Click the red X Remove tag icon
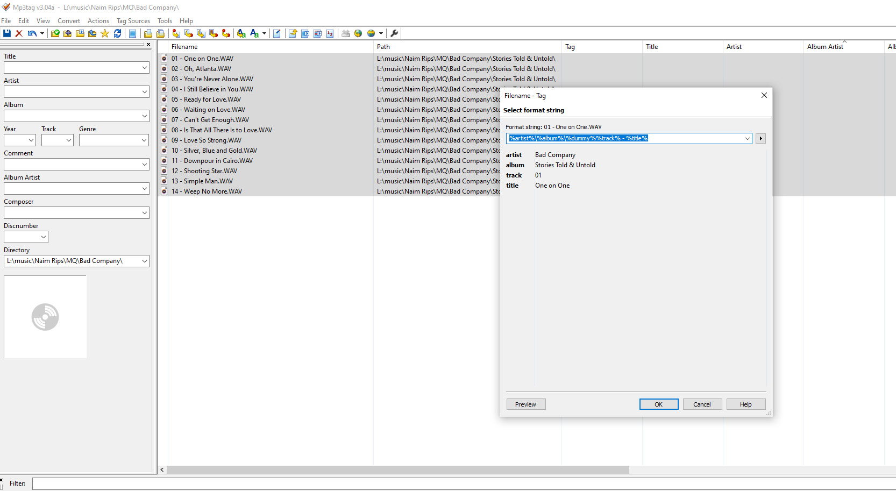Image resolution: width=896 pixels, height=491 pixels. pyautogui.click(x=19, y=33)
